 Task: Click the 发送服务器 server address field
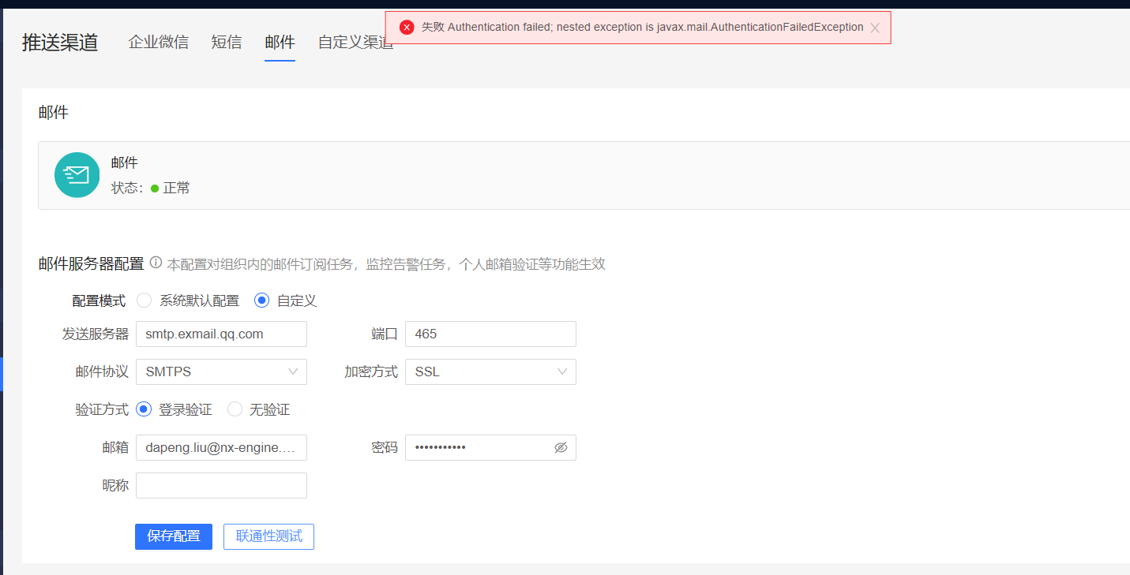click(221, 334)
